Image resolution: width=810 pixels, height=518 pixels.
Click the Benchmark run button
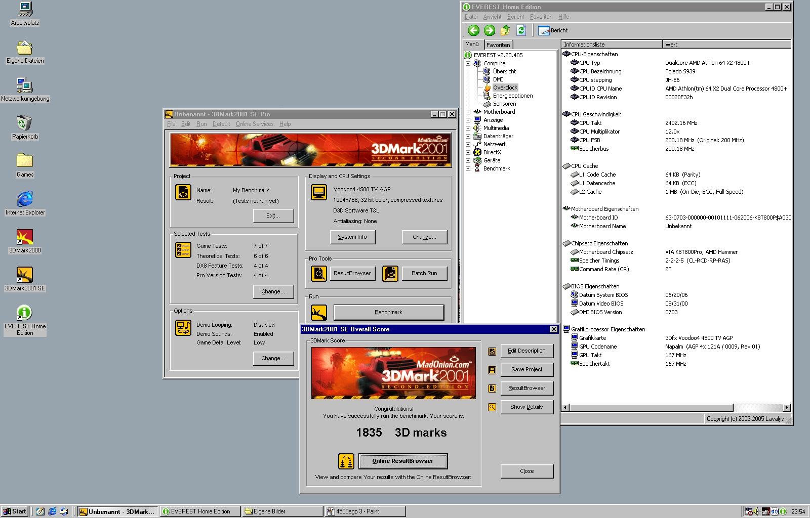coord(389,312)
